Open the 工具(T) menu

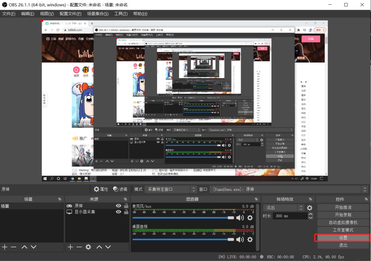121,14
